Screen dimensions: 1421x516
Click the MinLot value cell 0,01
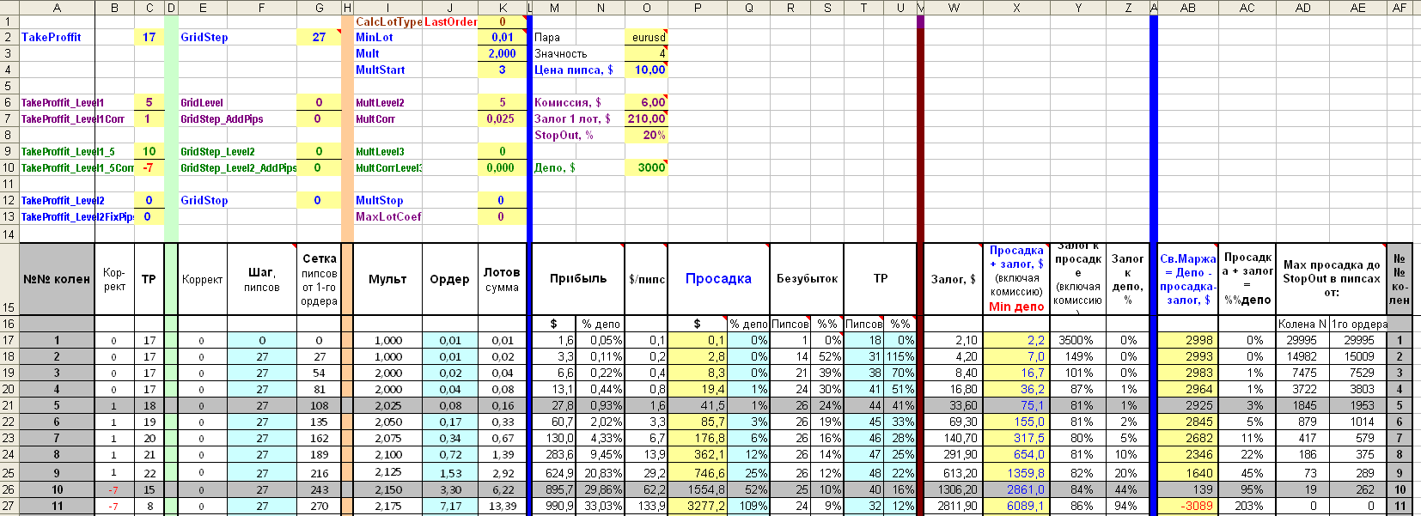click(x=502, y=37)
